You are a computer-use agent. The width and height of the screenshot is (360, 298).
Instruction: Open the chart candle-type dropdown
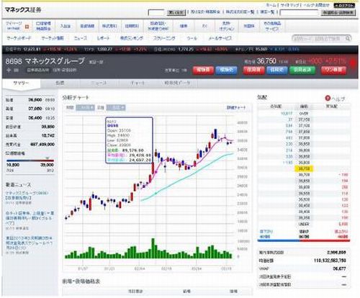[x=116, y=107]
